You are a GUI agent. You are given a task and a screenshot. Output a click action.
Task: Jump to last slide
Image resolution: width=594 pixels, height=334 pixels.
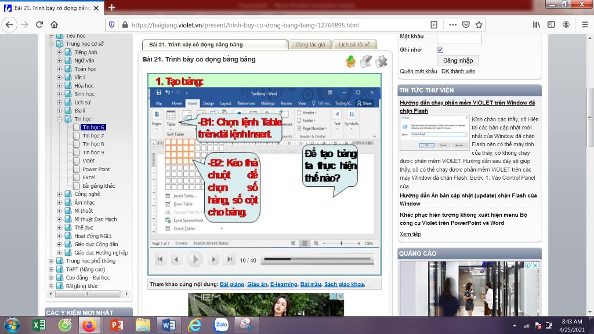(x=229, y=259)
